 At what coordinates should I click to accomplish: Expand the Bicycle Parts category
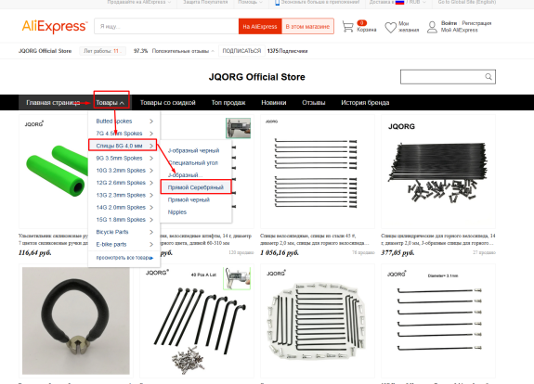pos(124,232)
